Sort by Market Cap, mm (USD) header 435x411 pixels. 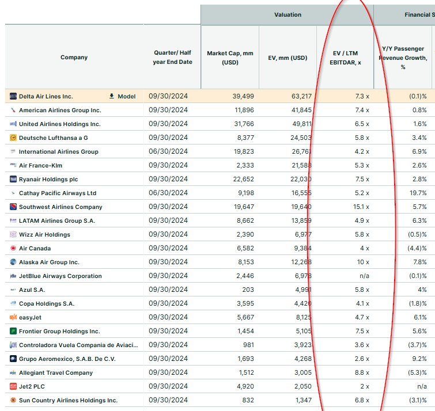click(230, 58)
